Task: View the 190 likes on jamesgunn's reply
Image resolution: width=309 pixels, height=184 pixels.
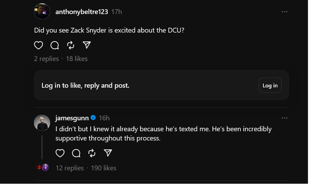Action: tap(103, 168)
